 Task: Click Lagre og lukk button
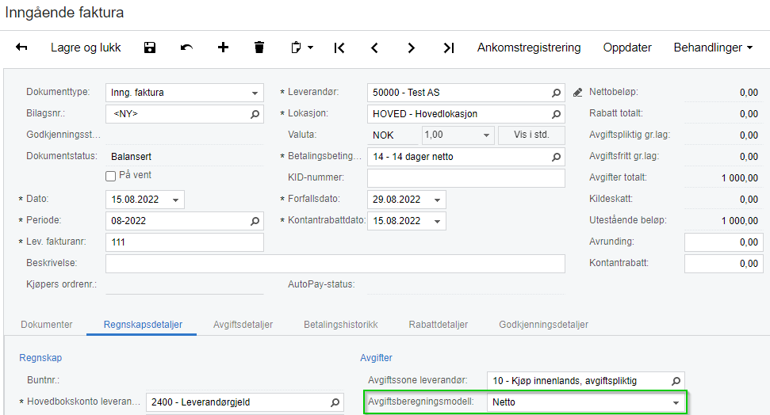tap(86, 48)
